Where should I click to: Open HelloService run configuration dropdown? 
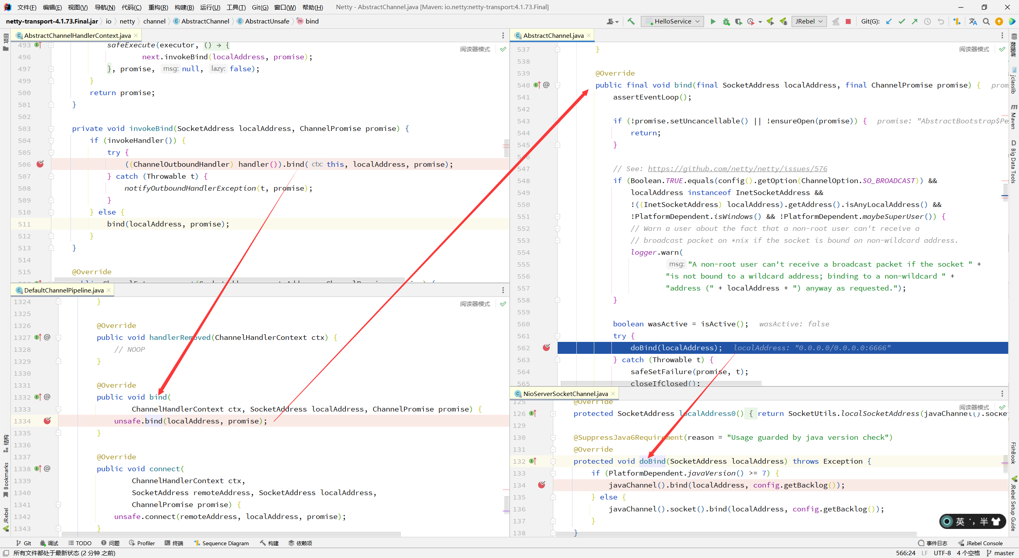(672, 21)
